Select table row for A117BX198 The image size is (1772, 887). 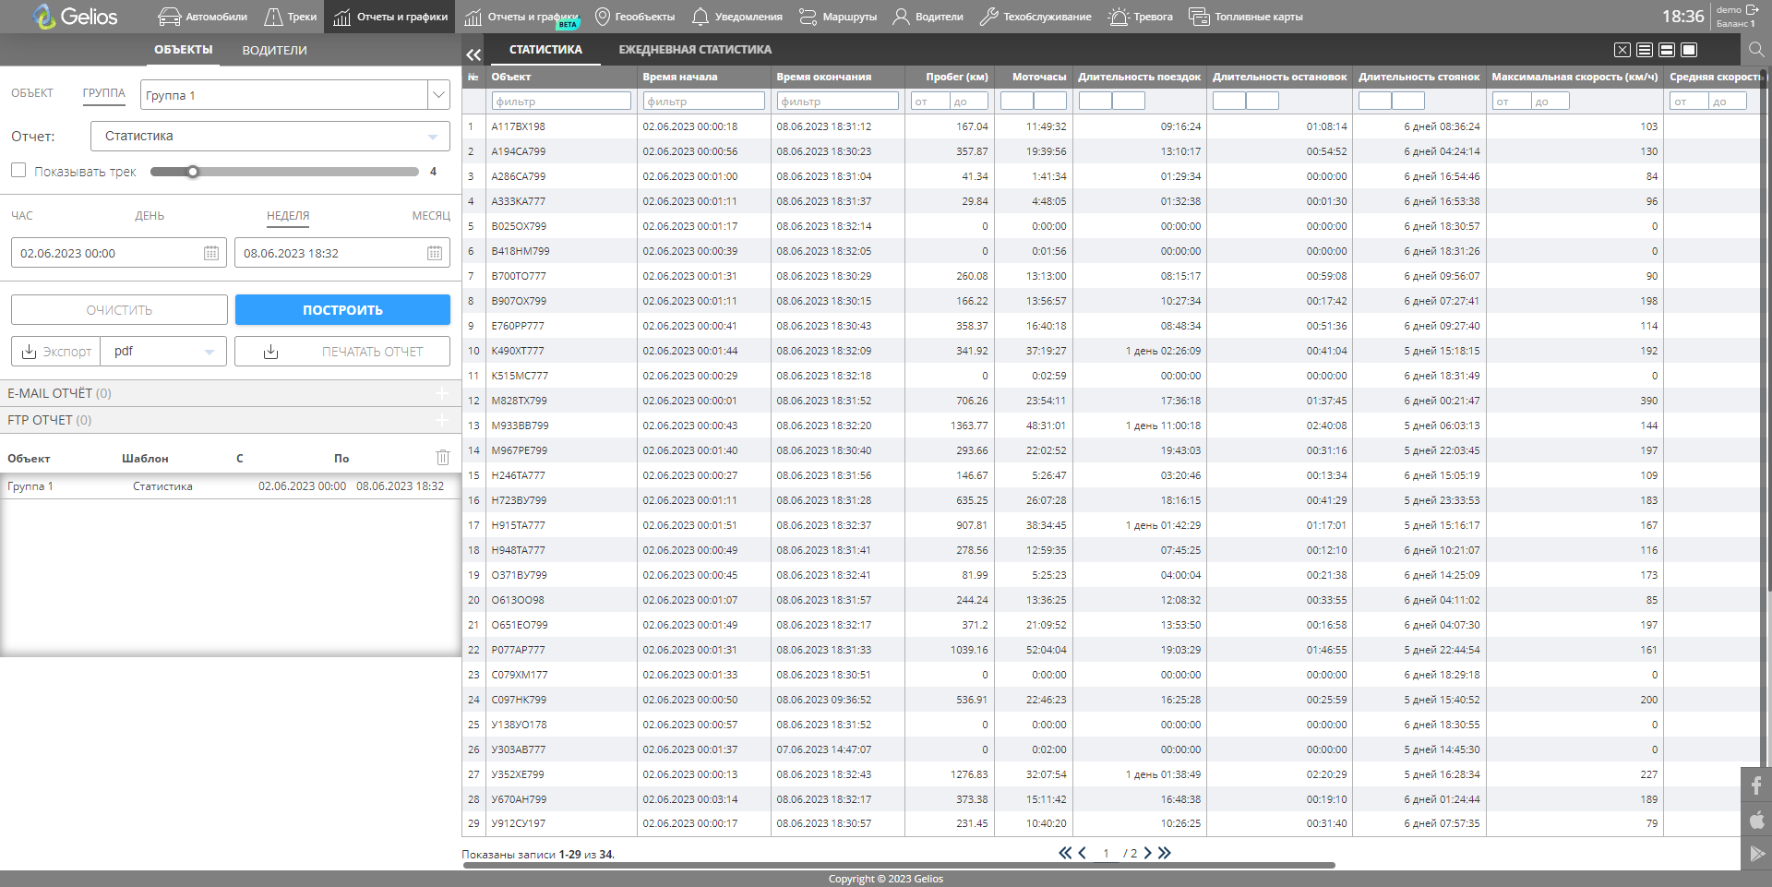click(1110, 126)
